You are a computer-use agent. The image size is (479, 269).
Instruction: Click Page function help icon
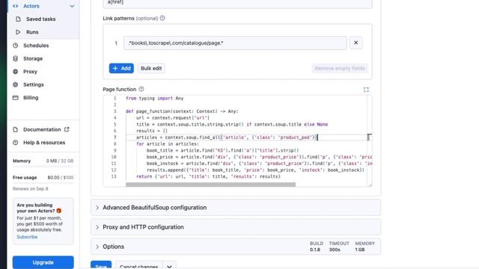pos(141,89)
